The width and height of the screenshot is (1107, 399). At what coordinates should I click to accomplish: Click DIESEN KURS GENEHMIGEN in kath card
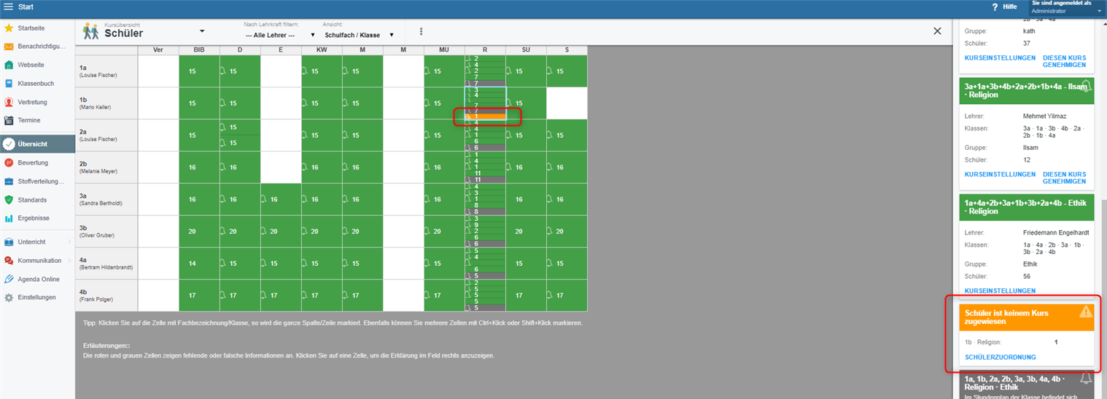point(1065,61)
